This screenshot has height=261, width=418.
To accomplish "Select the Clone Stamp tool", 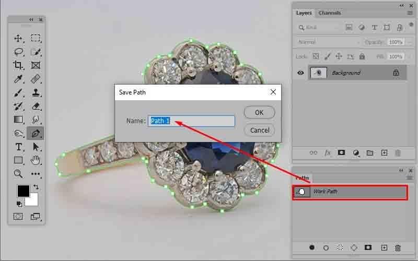I will click(36, 93).
